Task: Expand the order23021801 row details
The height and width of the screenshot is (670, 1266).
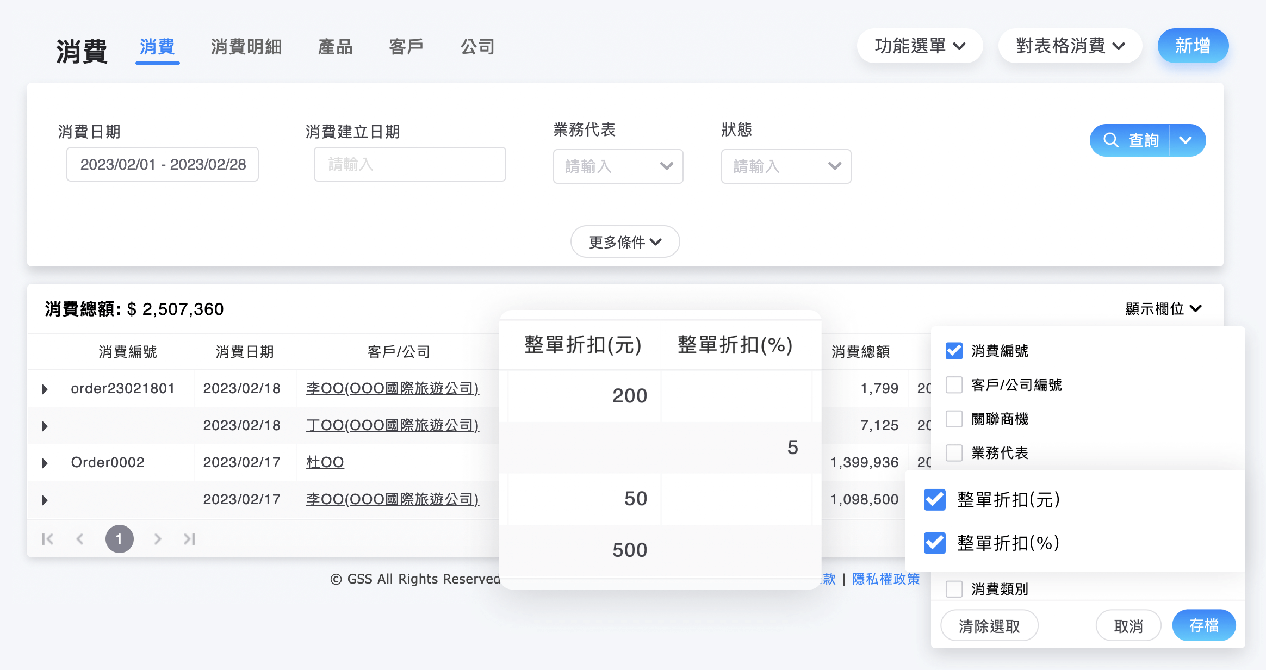Action: pos(45,388)
